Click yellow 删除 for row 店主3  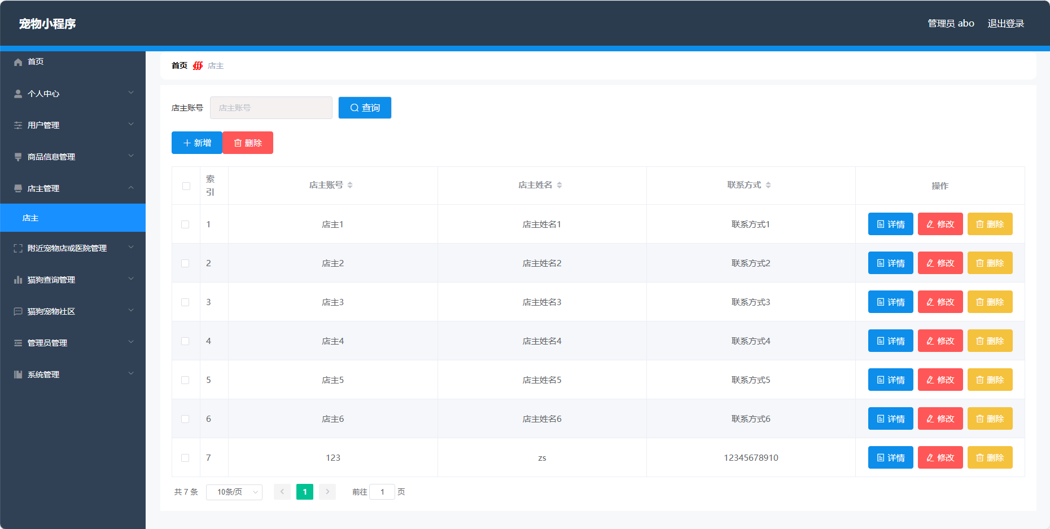pos(990,302)
